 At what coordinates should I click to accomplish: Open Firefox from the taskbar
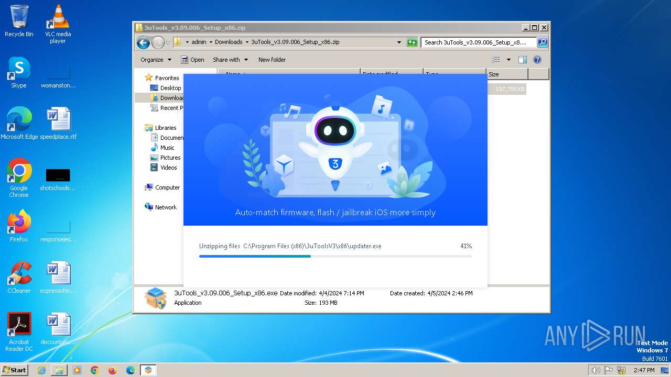pyautogui.click(x=113, y=370)
